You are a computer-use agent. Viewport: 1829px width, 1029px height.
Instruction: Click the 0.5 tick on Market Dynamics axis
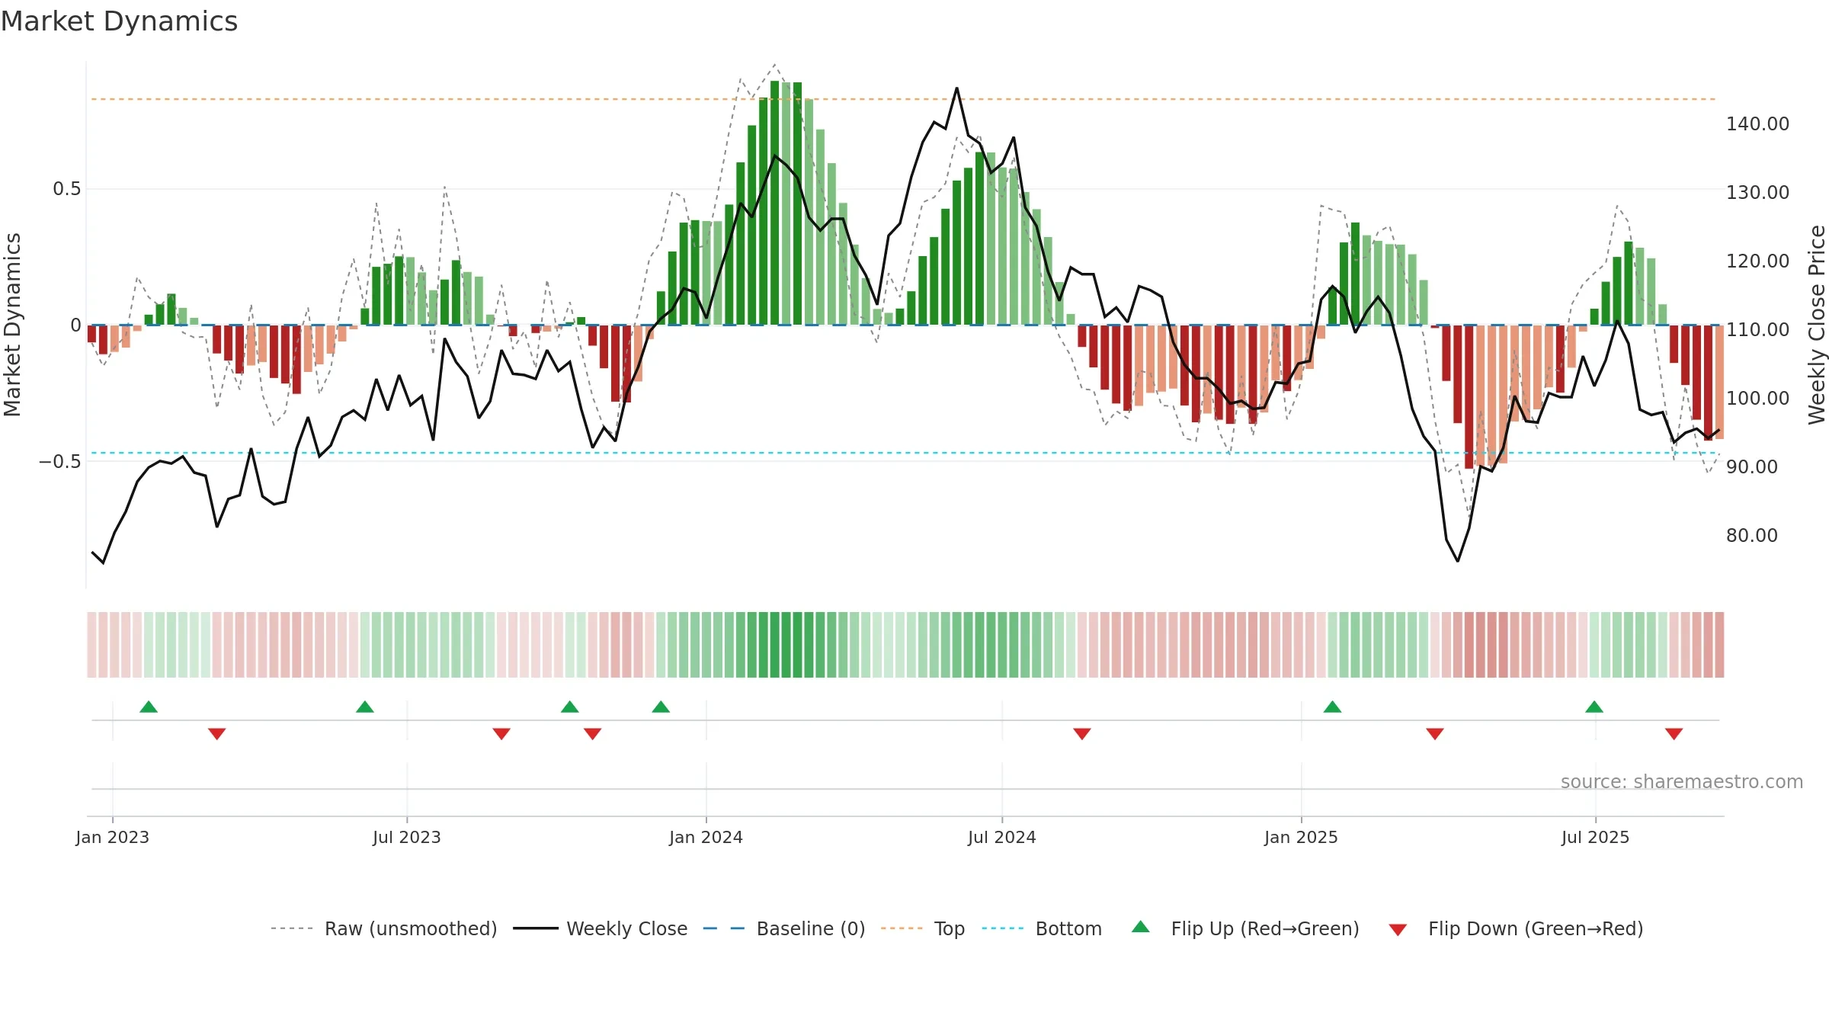[x=67, y=189]
